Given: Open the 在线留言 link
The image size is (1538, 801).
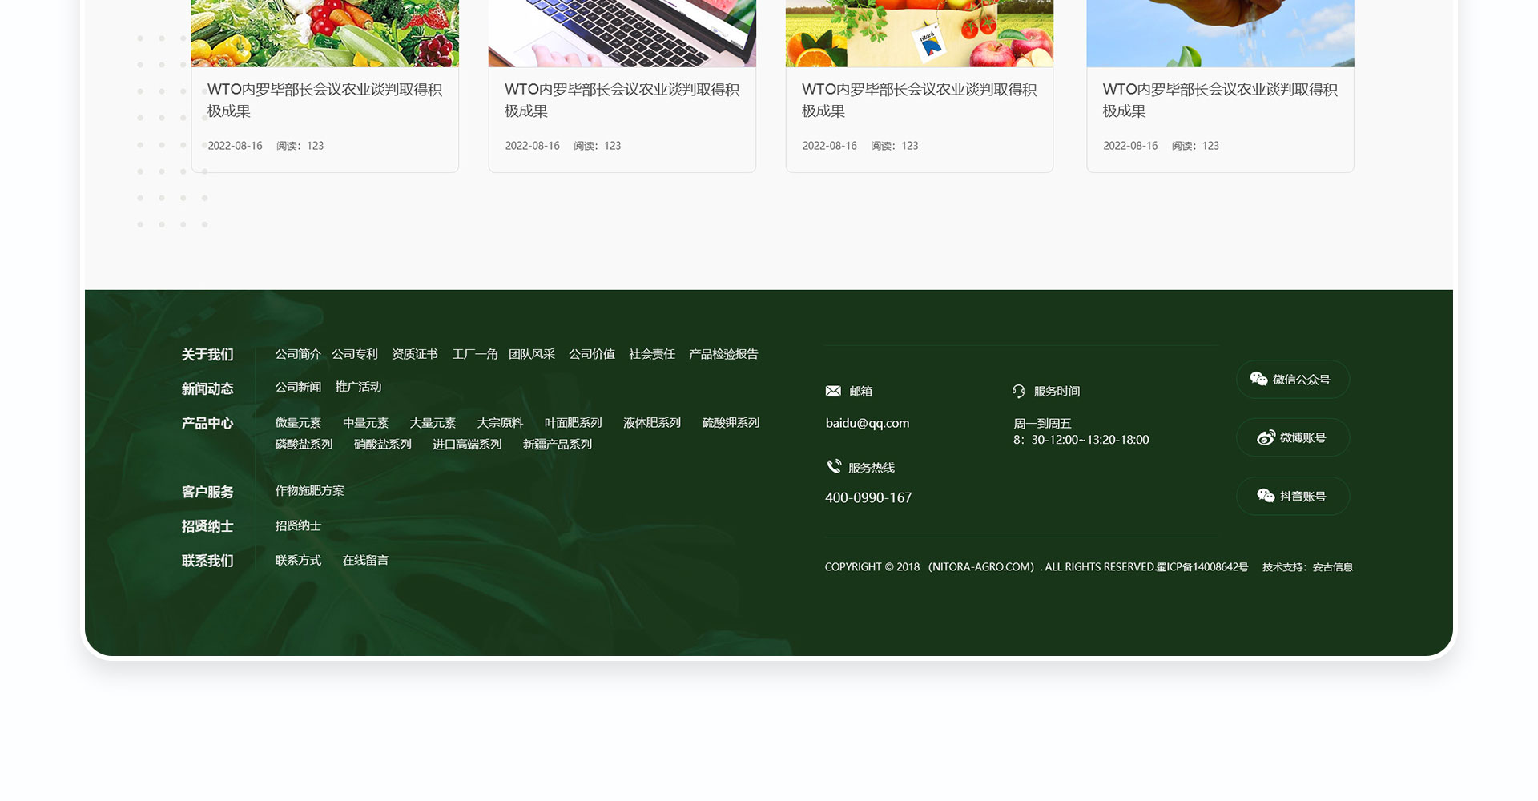Looking at the screenshot, I should [x=365, y=561].
